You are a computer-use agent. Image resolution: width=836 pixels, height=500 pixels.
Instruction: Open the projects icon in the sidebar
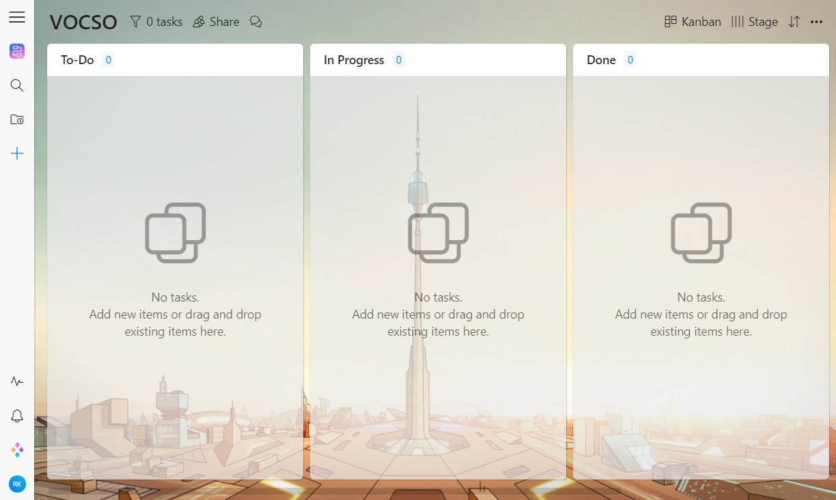(x=17, y=51)
